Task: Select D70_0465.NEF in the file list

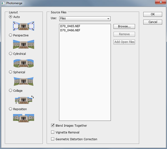Action: tap(70, 26)
